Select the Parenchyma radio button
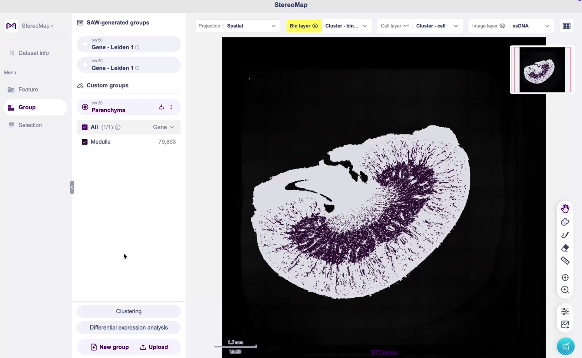 [85, 107]
